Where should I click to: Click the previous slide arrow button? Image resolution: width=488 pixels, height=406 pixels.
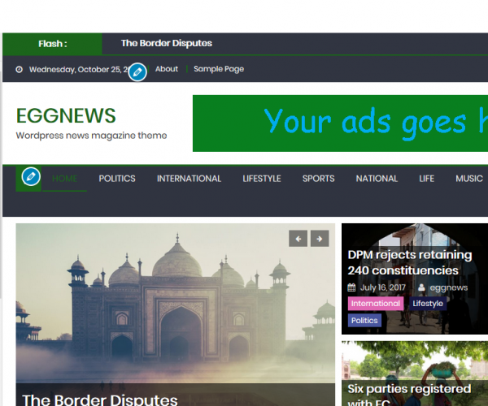pyautogui.click(x=298, y=238)
